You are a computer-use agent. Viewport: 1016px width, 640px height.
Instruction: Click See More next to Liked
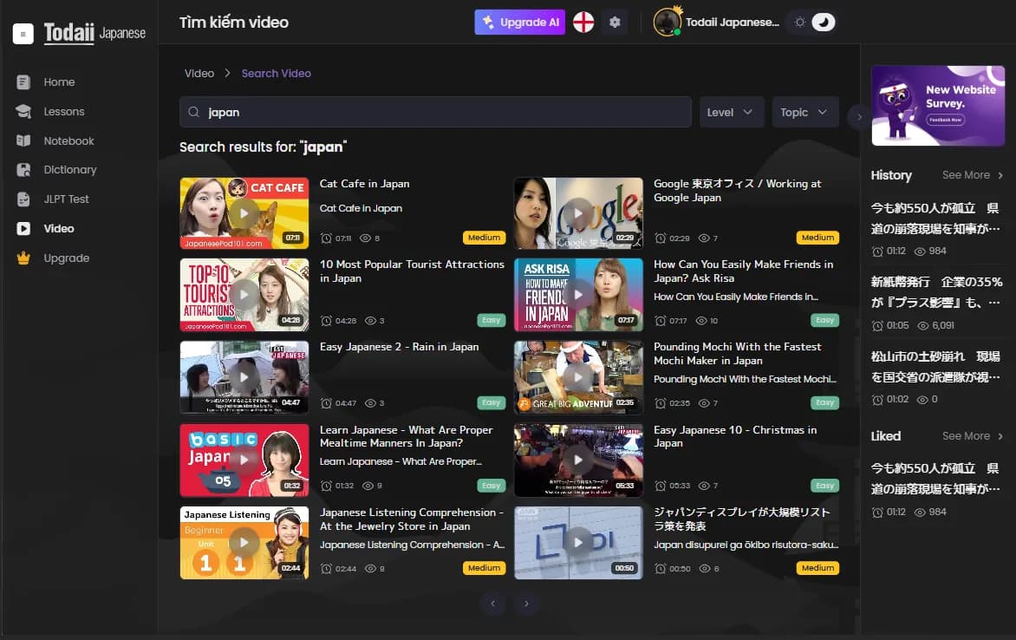(x=972, y=436)
